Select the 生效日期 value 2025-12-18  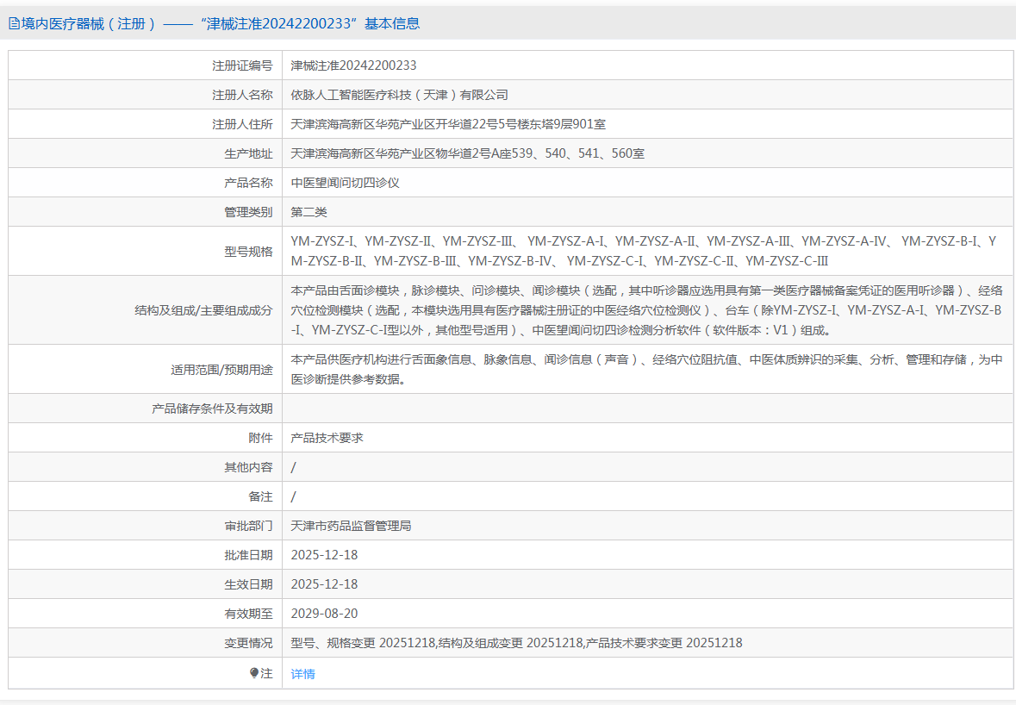(x=324, y=583)
